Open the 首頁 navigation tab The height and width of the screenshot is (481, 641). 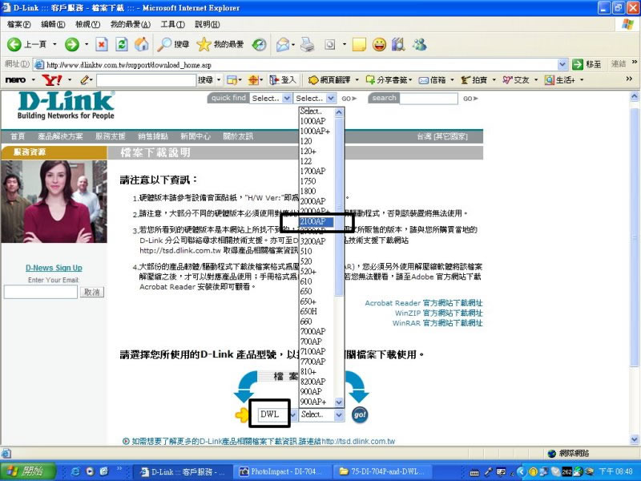18,136
